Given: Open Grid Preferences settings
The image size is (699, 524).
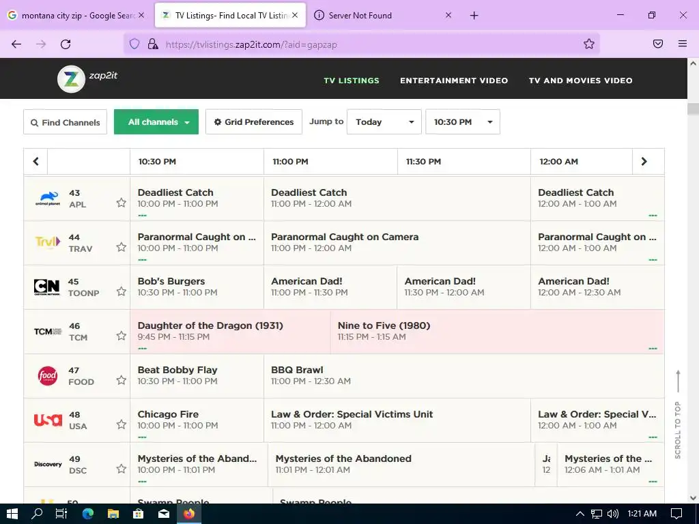Looking at the screenshot, I should (x=254, y=121).
